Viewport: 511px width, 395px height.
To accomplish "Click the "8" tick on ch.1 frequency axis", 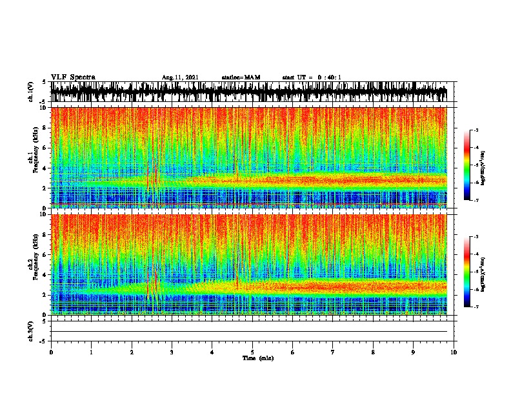I will 45,128.
